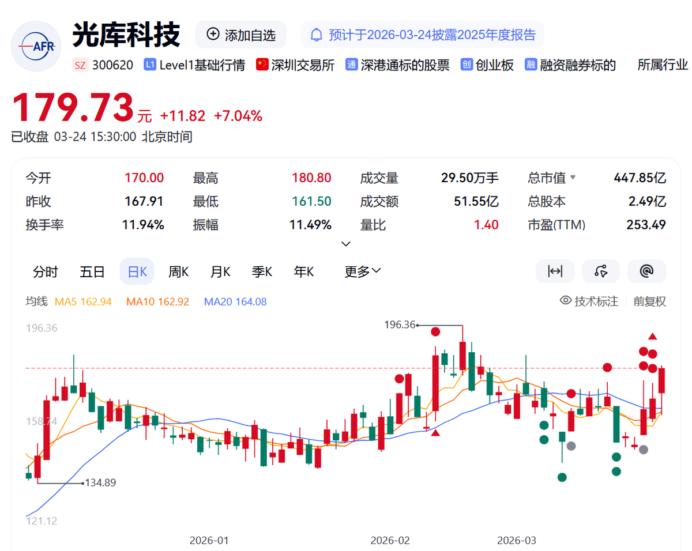Open the 总市值 dropdown arrow
The height and width of the screenshot is (551, 692).
pyautogui.click(x=573, y=178)
